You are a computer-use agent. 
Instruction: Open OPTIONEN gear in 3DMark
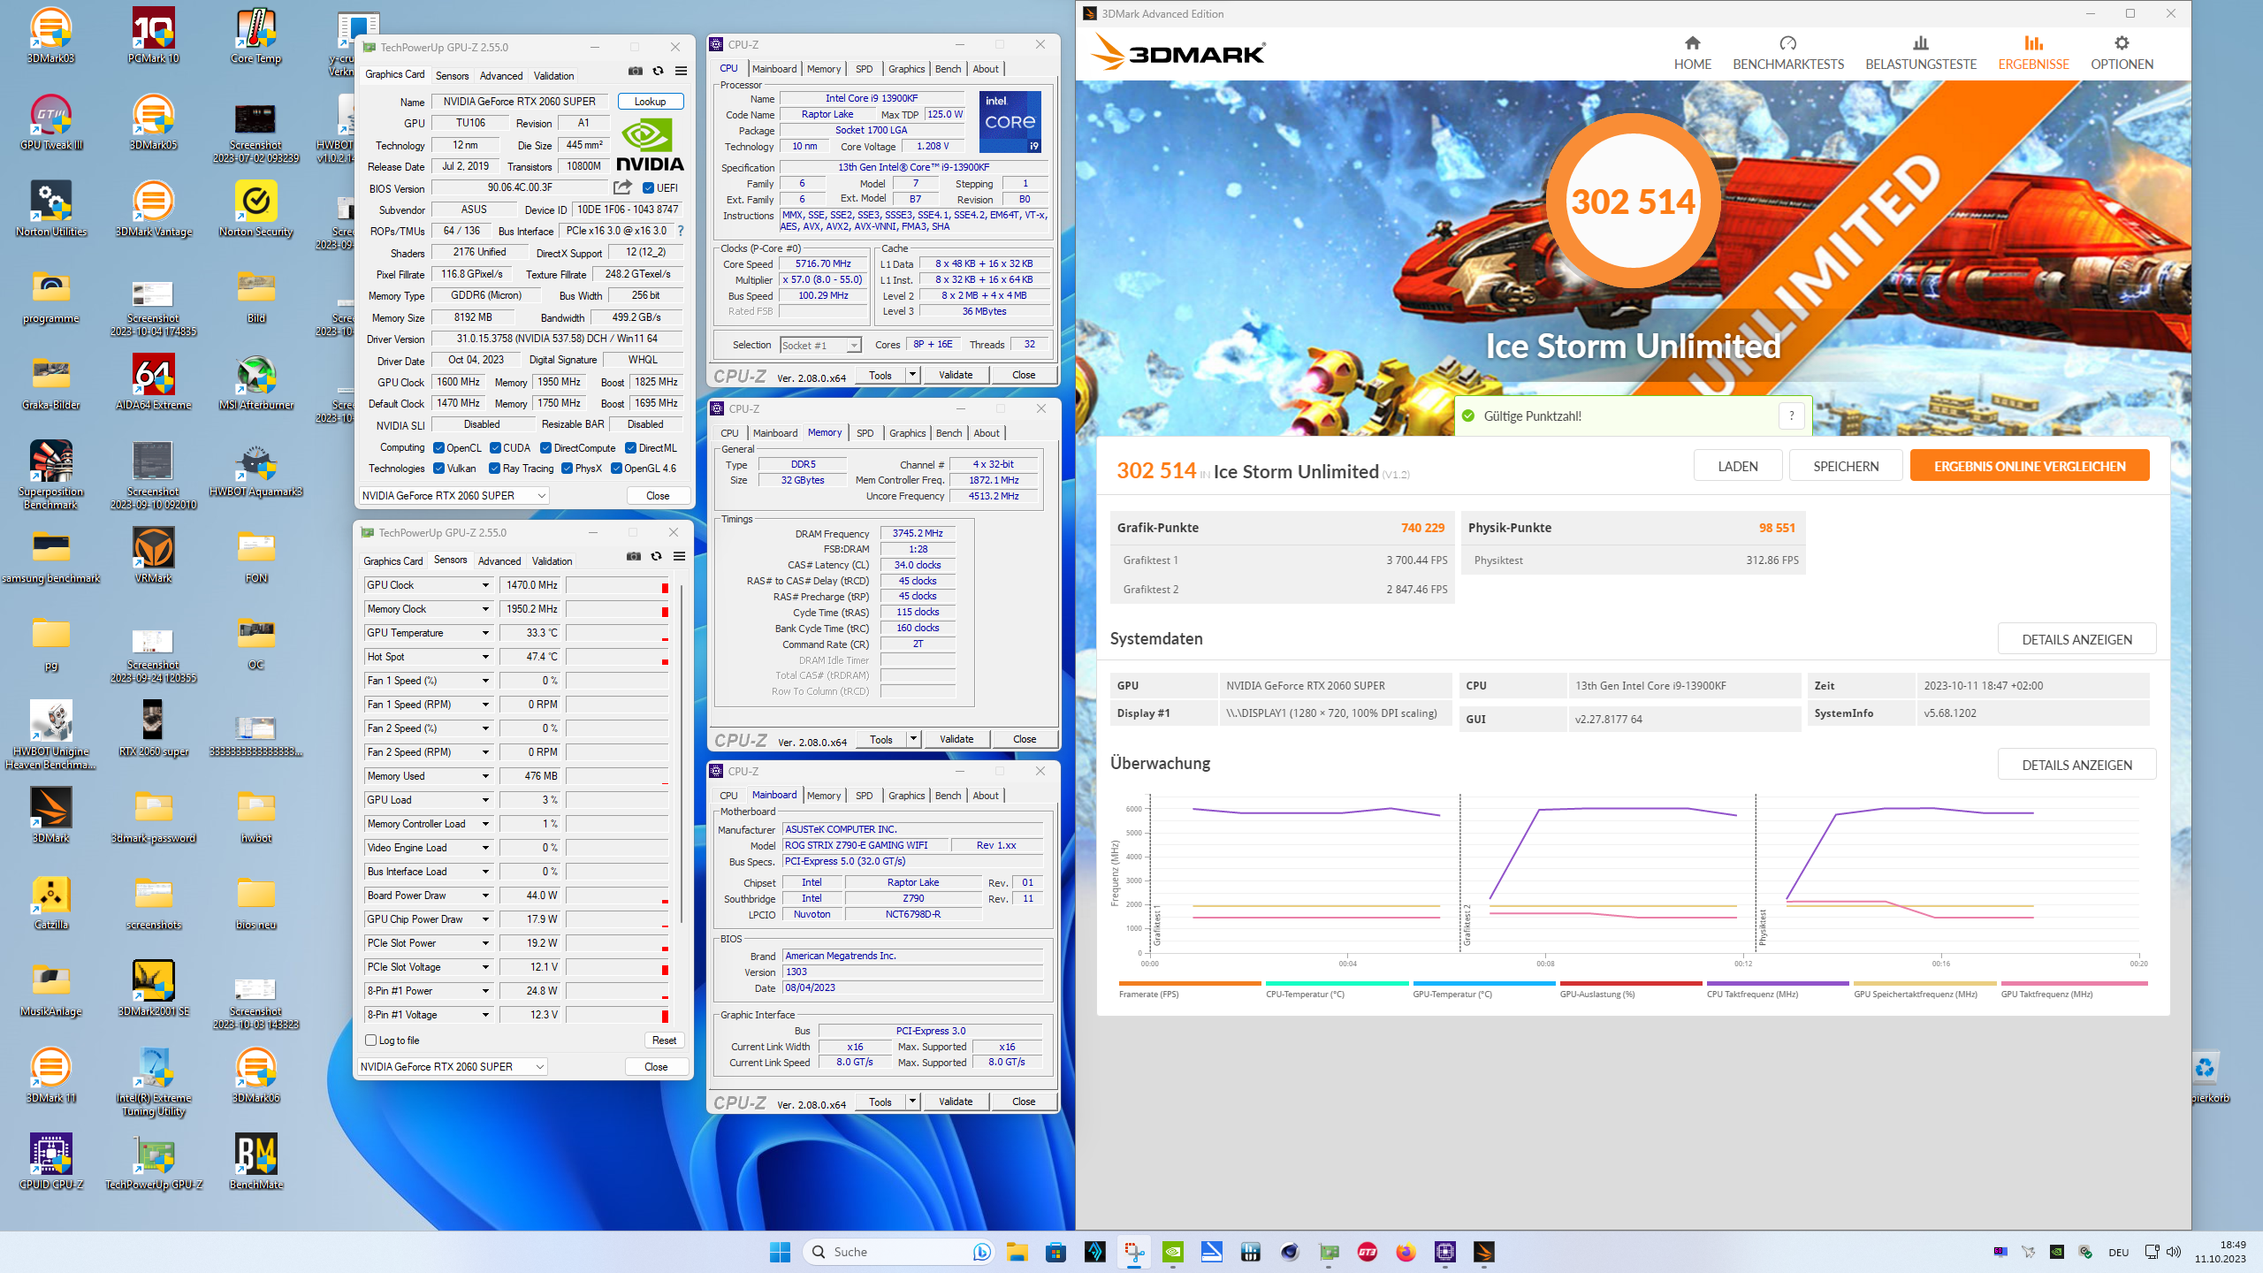point(2122,43)
